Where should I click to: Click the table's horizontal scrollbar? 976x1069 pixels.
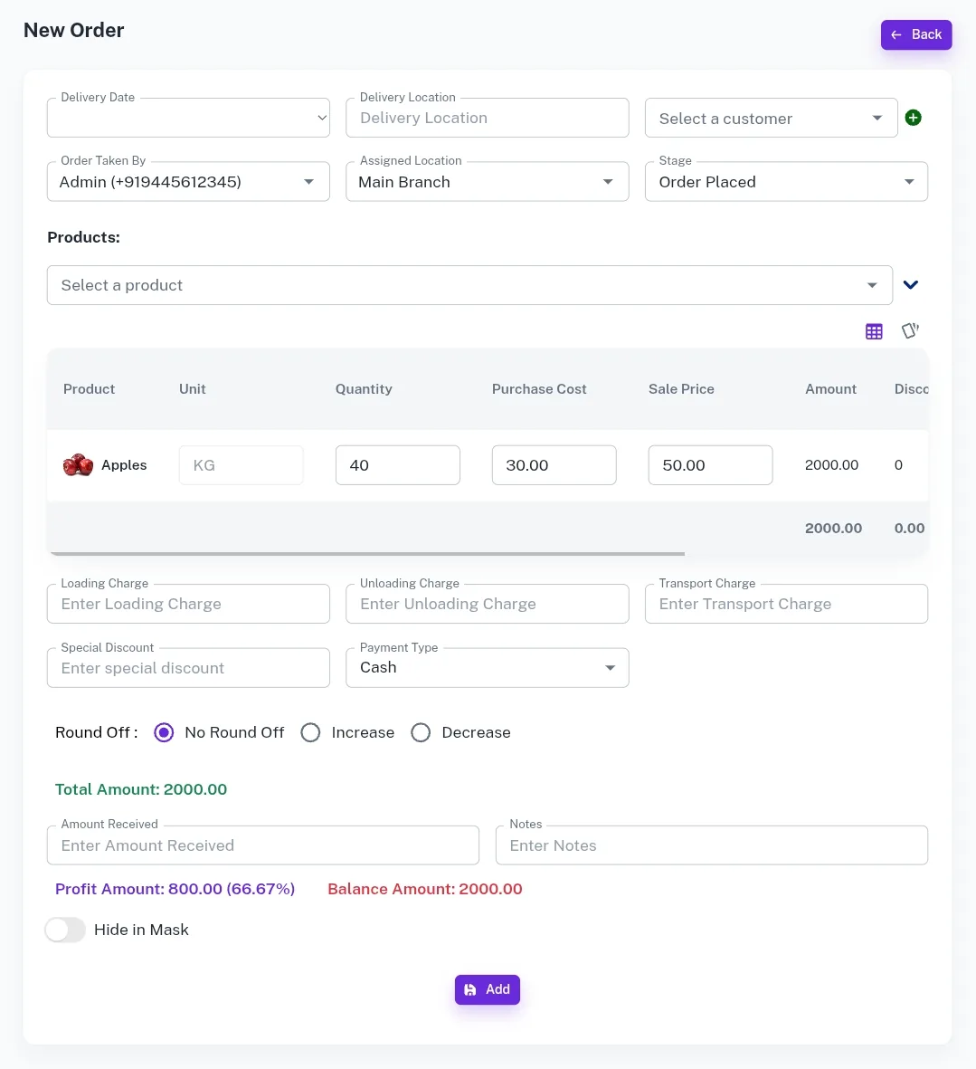(x=368, y=554)
